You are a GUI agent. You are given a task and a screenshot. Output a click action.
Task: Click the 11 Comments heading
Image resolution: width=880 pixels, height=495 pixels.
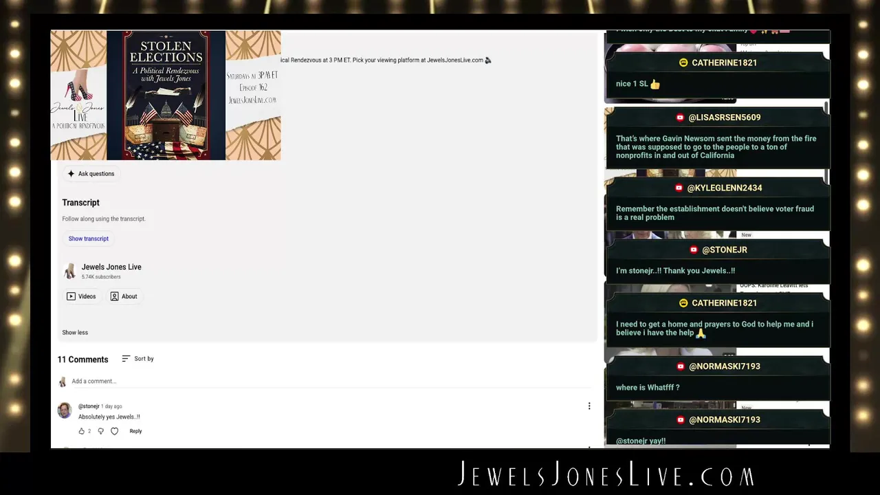coord(82,360)
